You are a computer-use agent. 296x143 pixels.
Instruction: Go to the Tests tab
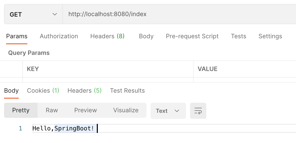point(238,36)
